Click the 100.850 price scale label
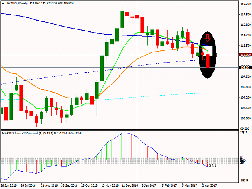 tap(246, 118)
